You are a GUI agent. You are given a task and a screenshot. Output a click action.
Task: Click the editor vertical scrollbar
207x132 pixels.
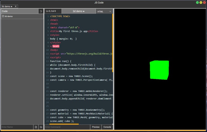[x=112, y=43]
